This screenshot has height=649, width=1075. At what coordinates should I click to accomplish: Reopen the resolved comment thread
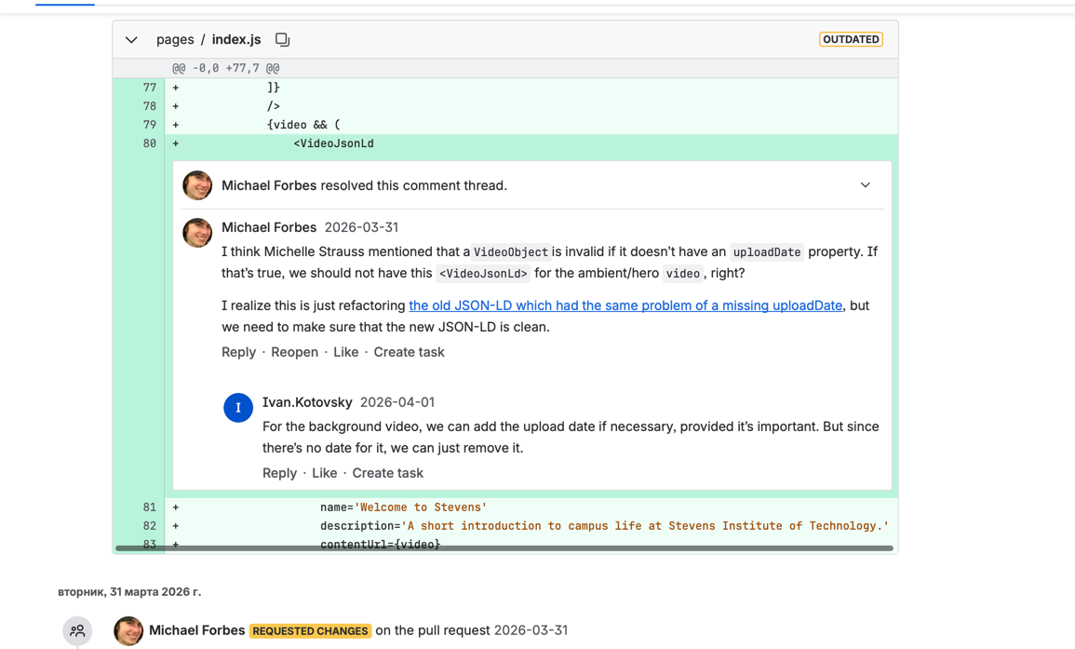[x=294, y=352]
